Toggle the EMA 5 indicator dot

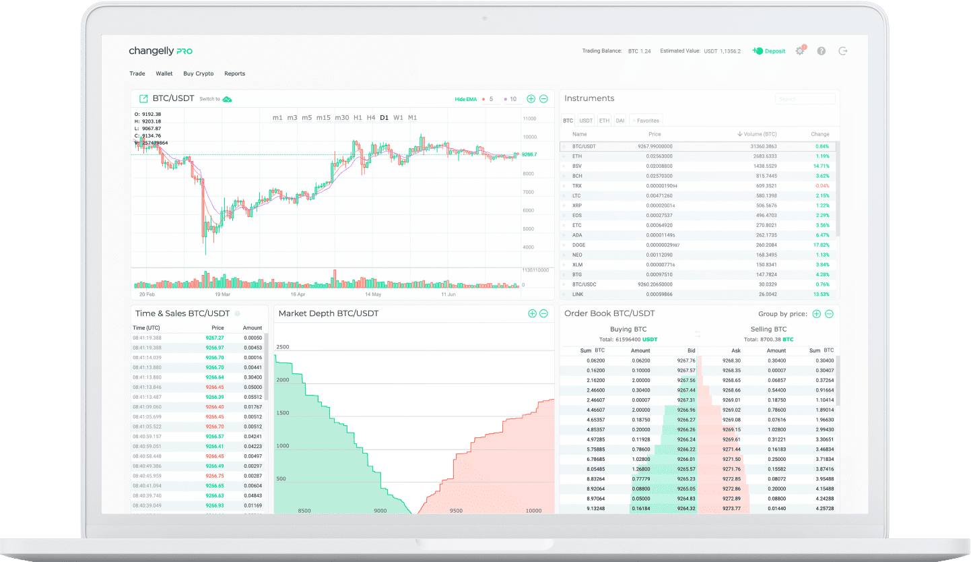(x=483, y=98)
